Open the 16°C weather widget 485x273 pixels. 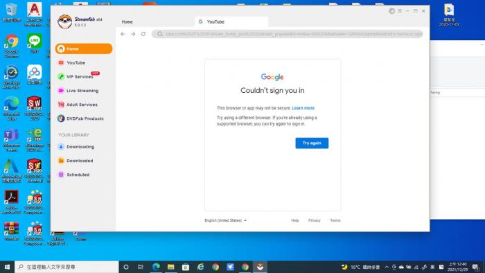tap(360, 267)
